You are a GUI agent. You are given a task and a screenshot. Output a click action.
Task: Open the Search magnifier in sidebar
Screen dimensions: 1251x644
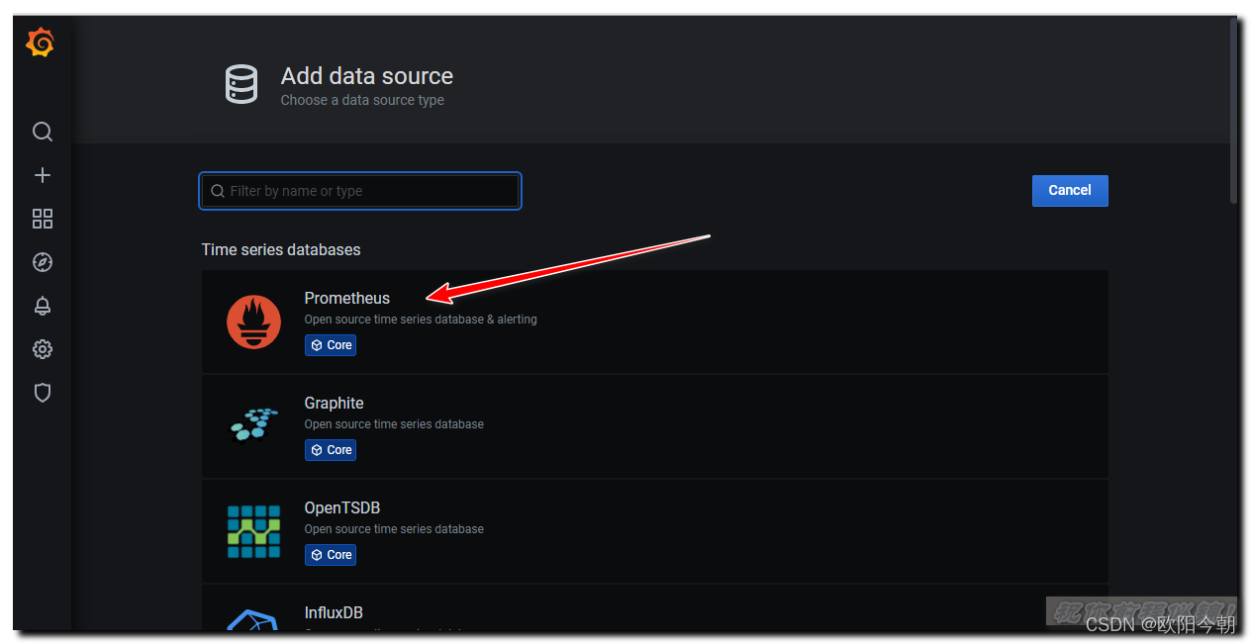point(43,132)
